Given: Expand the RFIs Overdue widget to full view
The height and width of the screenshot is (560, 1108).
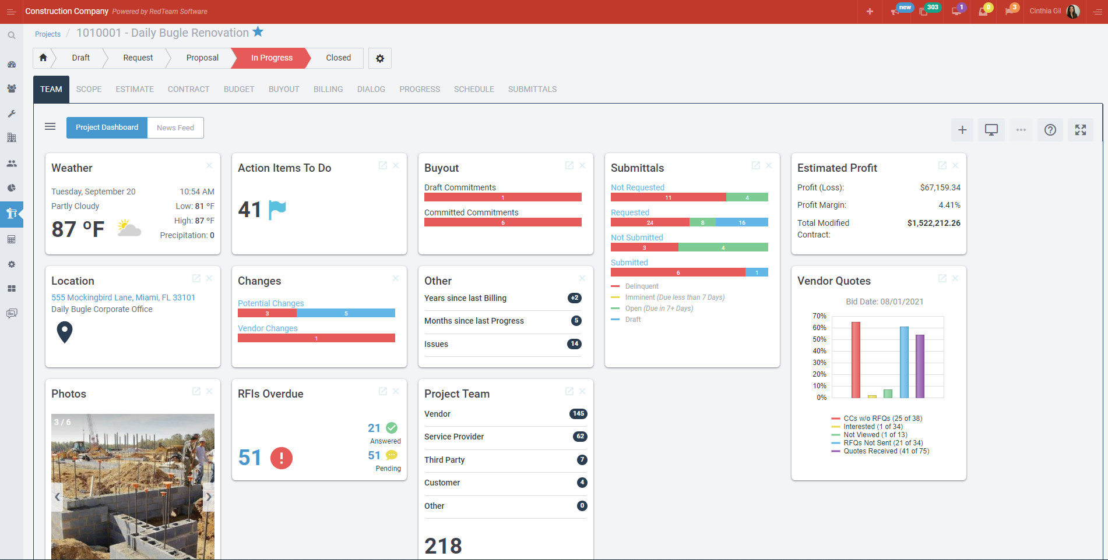Looking at the screenshot, I should pyautogui.click(x=383, y=392).
